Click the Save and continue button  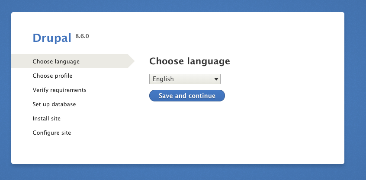click(187, 96)
